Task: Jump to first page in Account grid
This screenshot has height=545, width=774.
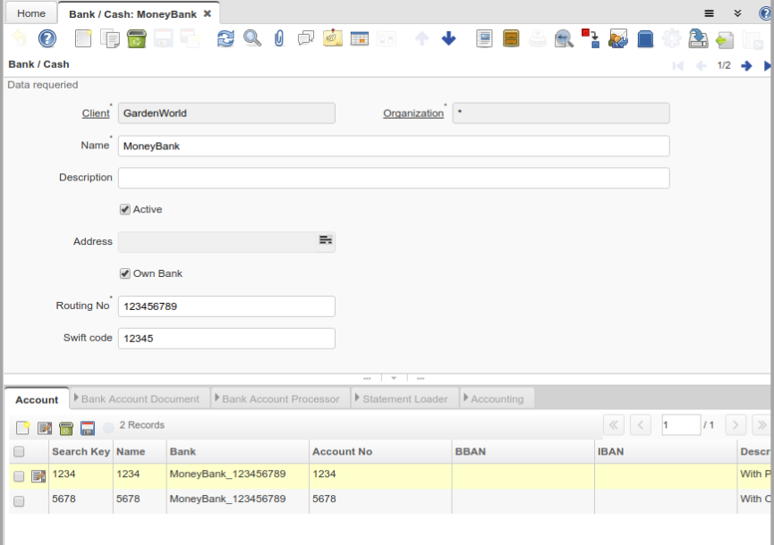Action: tap(614, 424)
